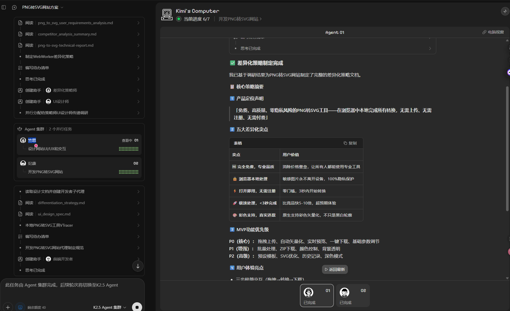
Task: Expand the 思考已完成 step in Agent panel
Action: [332, 48]
